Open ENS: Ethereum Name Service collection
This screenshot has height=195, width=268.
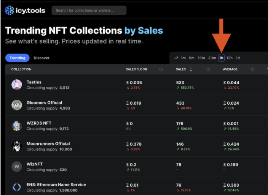[56, 185]
